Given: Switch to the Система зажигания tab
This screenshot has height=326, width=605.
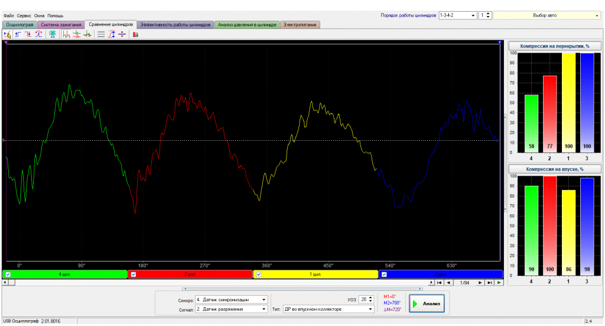Looking at the screenshot, I should (x=61, y=25).
